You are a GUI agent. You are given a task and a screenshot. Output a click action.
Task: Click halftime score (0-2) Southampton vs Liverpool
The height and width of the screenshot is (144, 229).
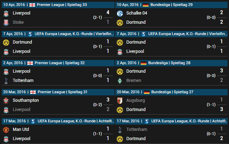point(97,105)
